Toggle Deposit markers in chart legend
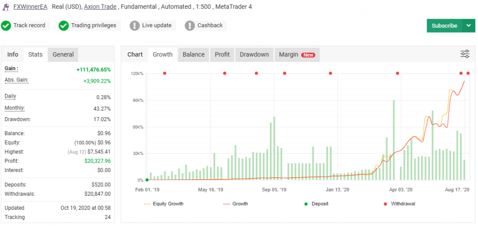Image resolution: width=478 pixels, height=226 pixels. pyautogui.click(x=320, y=204)
